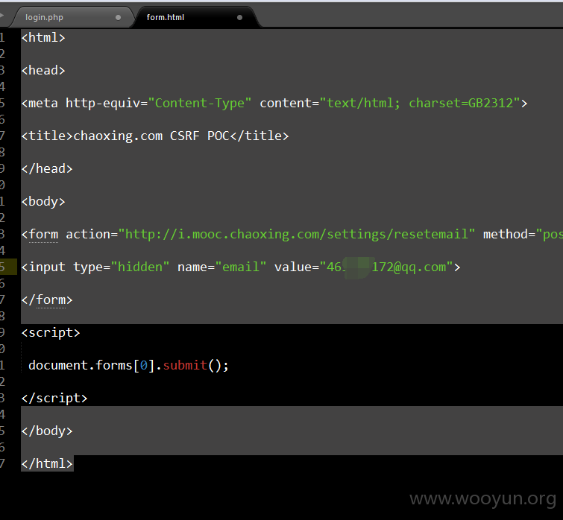Click the highlighted line number of the input line
Image resolution: width=563 pixels, height=520 pixels.
2,267
